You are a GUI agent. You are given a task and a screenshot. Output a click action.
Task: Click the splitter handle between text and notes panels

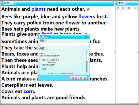pyautogui.click(x=115, y=52)
